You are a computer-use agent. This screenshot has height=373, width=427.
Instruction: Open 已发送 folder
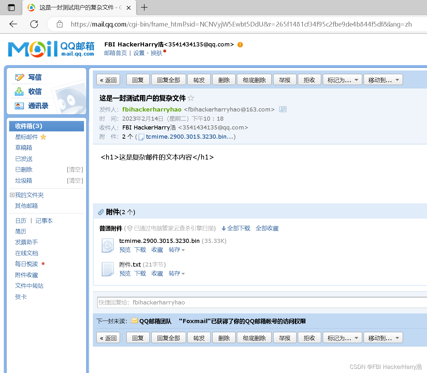point(24,159)
